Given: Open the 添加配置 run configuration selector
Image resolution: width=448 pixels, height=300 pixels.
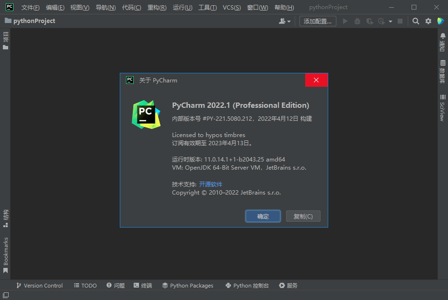Looking at the screenshot, I should [317, 21].
